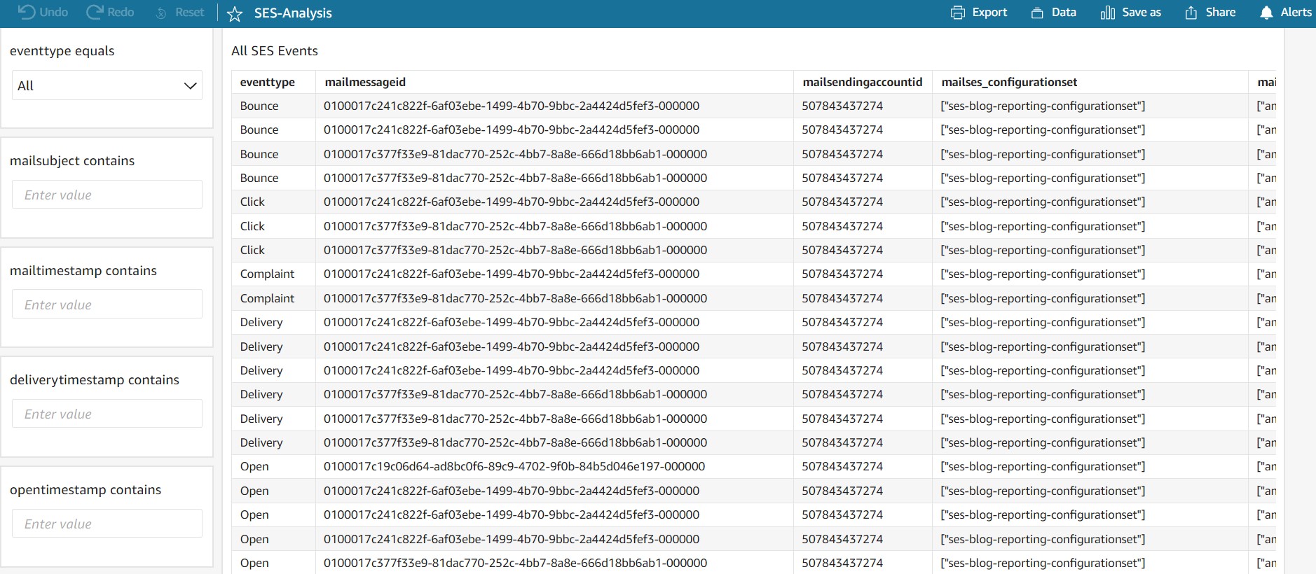Click the Redo label in toolbar
1316x574 pixels.
121,12
